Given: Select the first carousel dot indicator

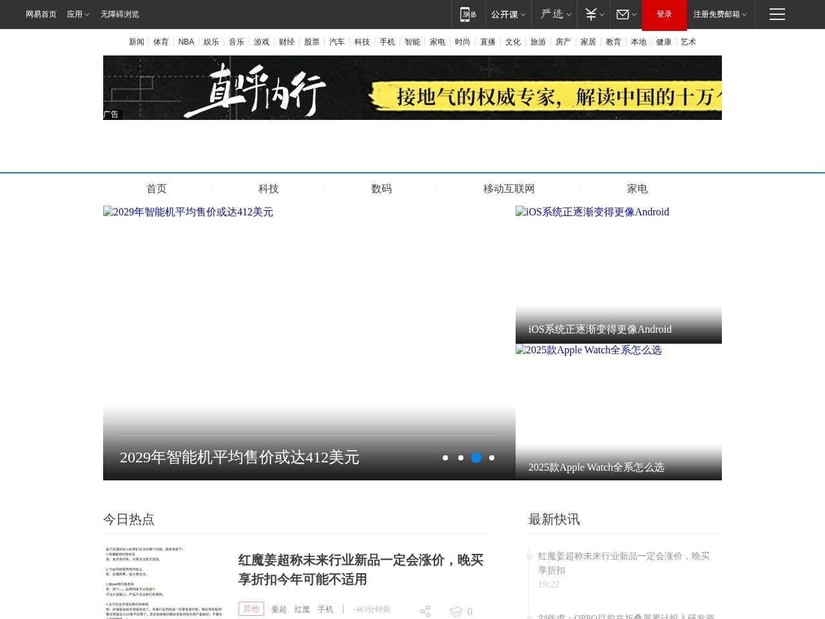Looking at the screenshot, I should [x=445, y=458].
